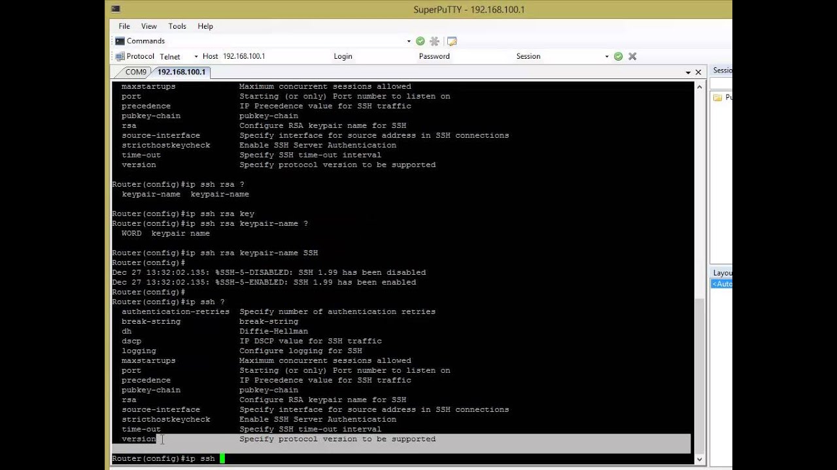
Task: Open the script editor notepad icon
Action: (452, 41)
